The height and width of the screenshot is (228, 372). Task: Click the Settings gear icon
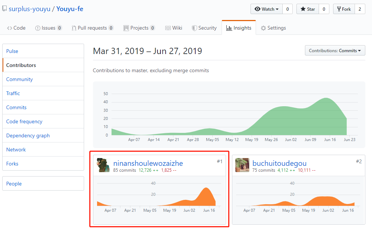[x=263, y=28]
